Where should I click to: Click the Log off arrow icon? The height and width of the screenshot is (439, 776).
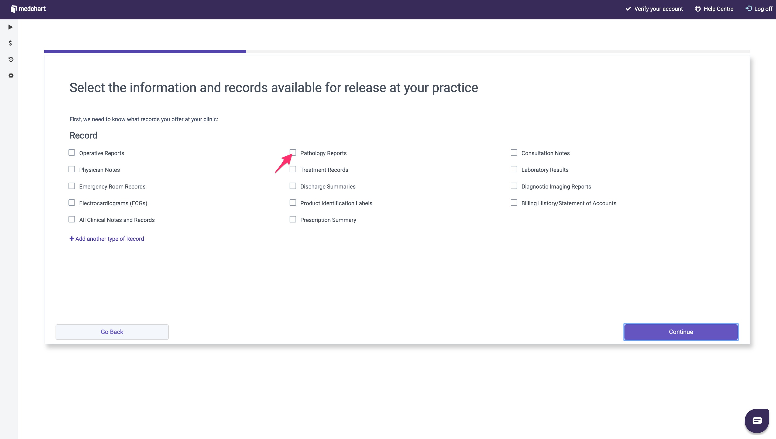748,8
